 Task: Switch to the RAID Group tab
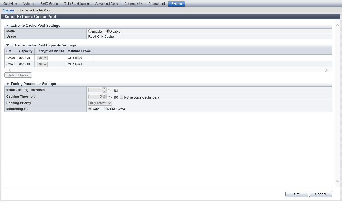pos(49,4)
